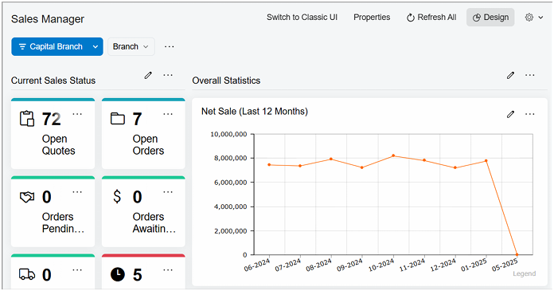
Task: Open the ellipsis menu on Net Sale chart
Action: [529, 114]
